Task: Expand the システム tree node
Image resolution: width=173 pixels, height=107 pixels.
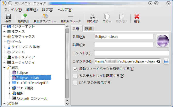Action: pyautogui.click(x=4, y=52)
